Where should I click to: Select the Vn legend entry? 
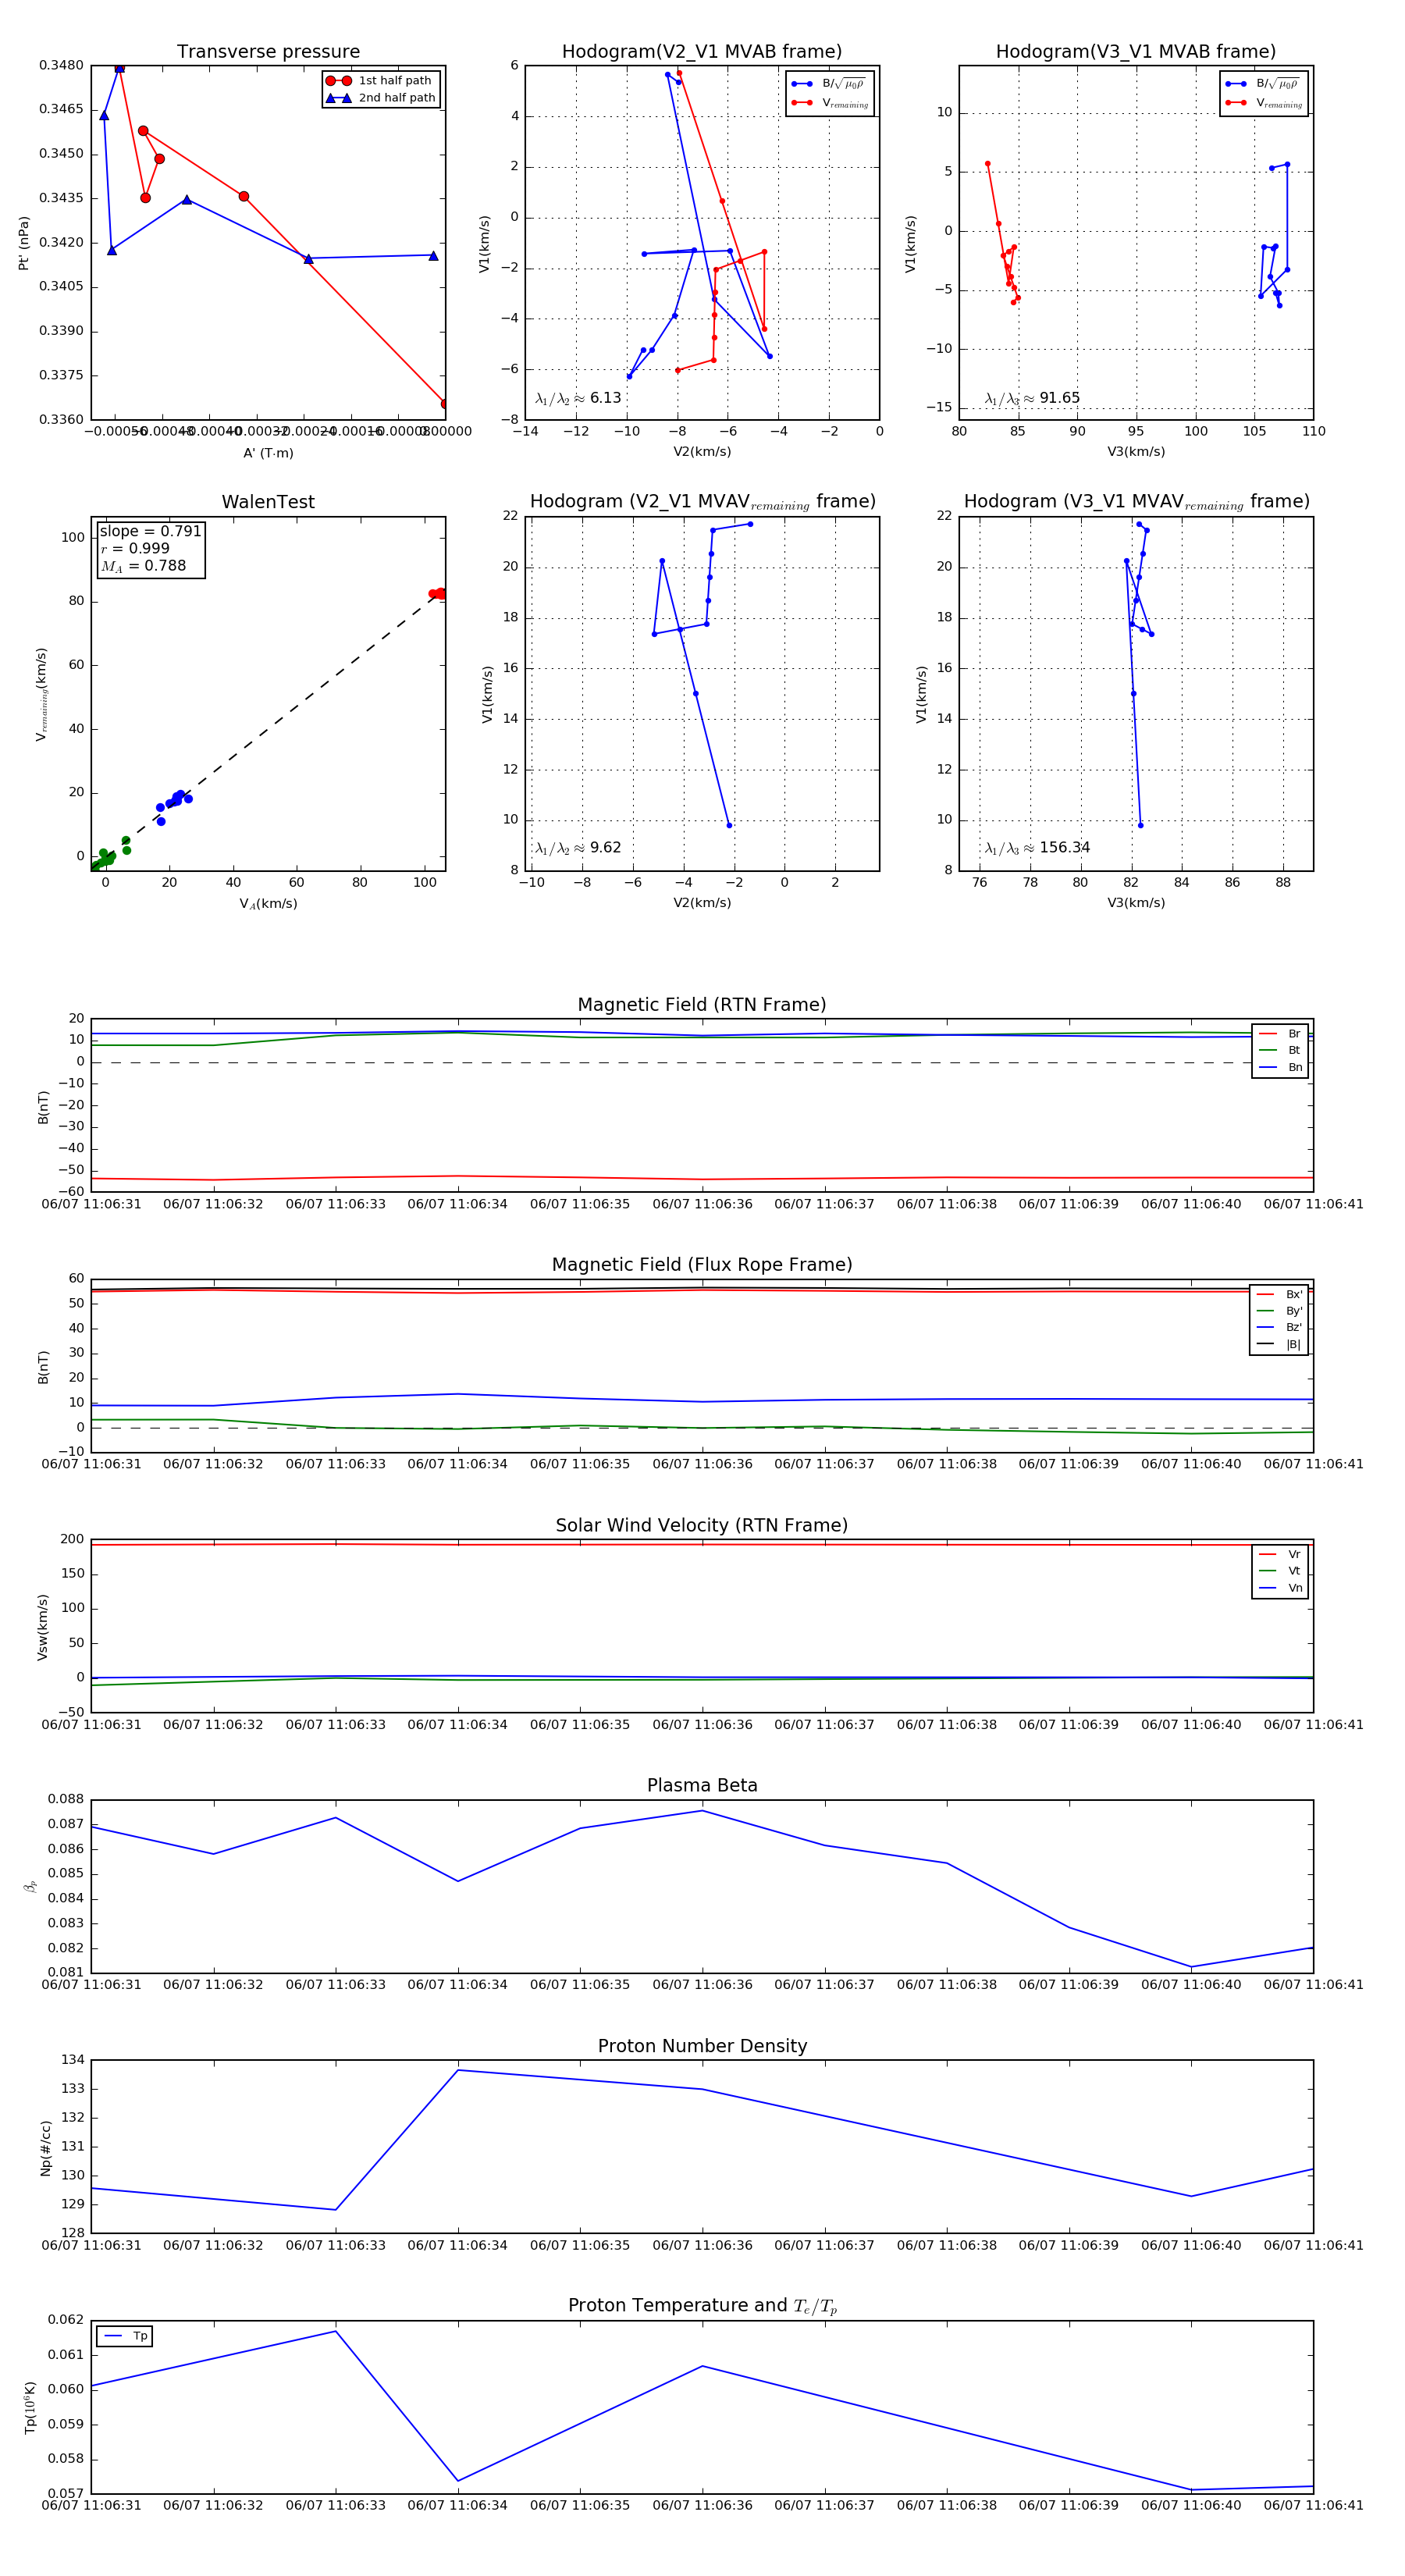[x=1280, y=1588]
